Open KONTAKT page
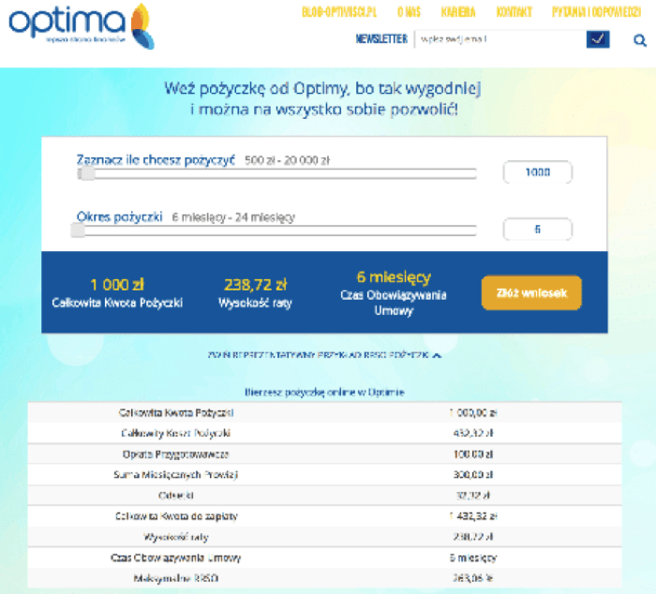 [x=514, y=12]
